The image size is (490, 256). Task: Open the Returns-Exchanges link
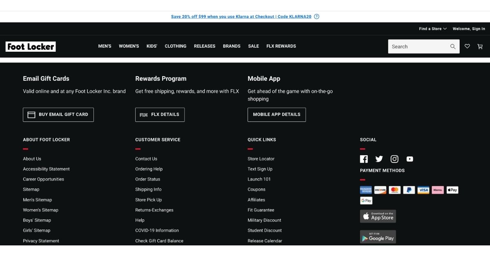pyautogui.click(x=154, y=210)
